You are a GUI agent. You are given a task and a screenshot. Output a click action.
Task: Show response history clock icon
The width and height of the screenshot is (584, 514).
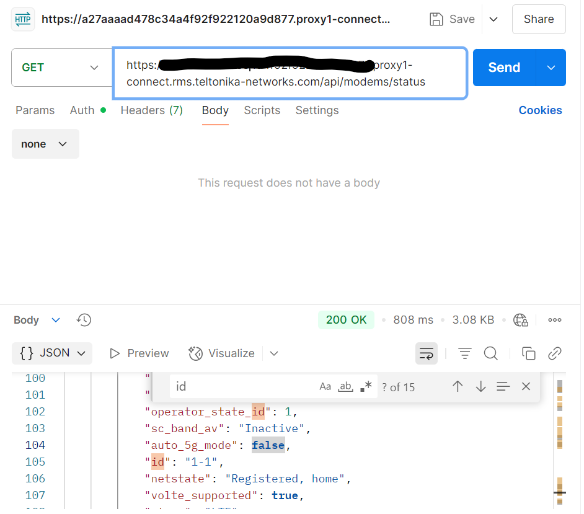[x=84, y=320]
